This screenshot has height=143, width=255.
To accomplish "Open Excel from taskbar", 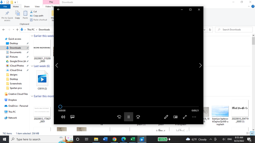I will (133, 139).
